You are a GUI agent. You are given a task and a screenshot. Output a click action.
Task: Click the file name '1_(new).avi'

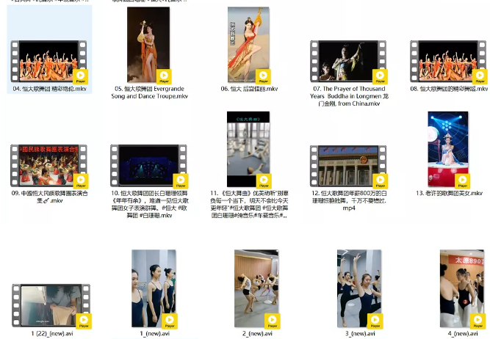point(155,334)
